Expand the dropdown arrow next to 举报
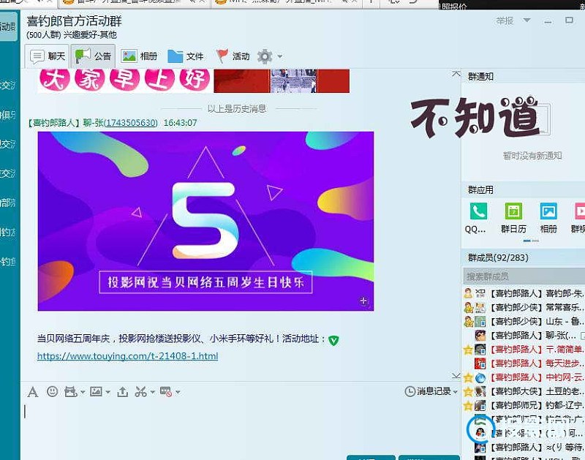The image size is (585, 460). click(x=526, y=20)
